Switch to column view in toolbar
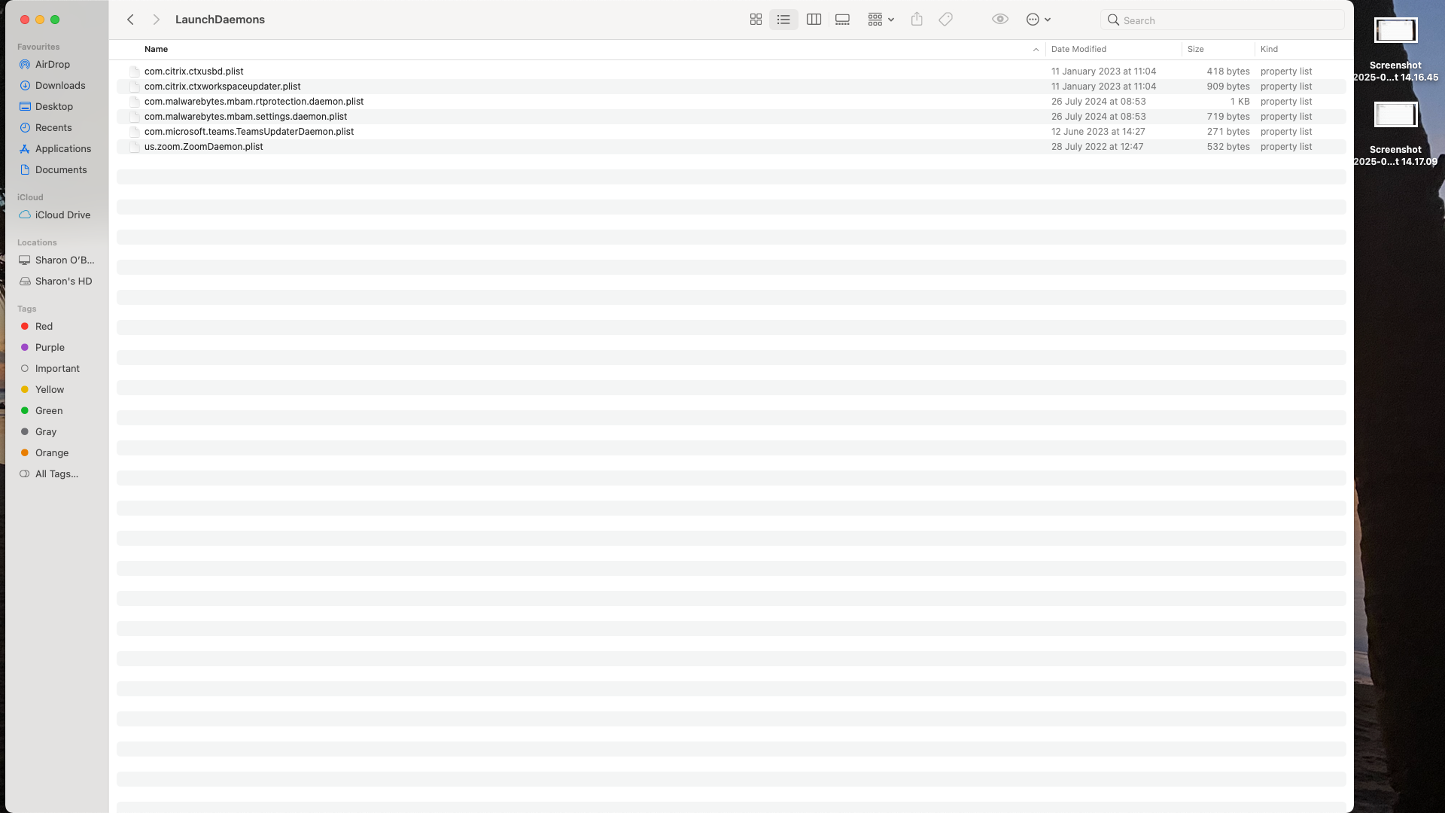This screenshot has width=1445, height=813. click(x=814, y=20)
